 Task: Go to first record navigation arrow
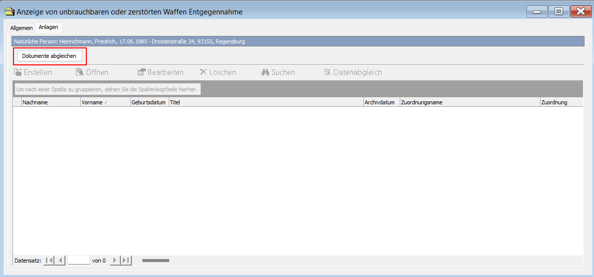[x=49, y=260]
